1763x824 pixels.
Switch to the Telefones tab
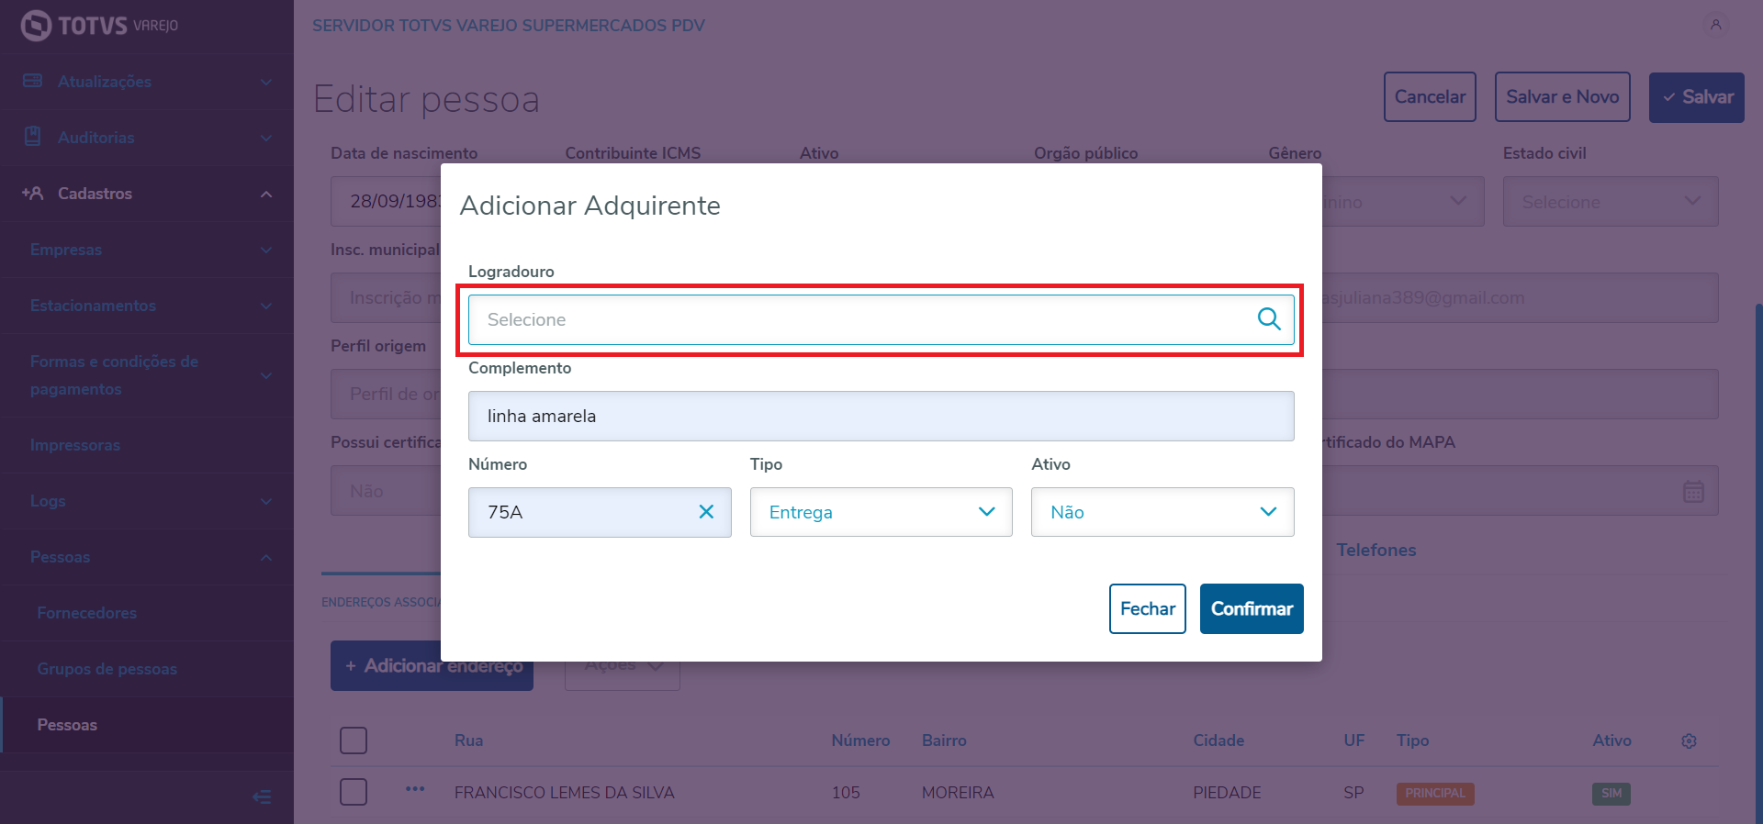click(1376, 550)
